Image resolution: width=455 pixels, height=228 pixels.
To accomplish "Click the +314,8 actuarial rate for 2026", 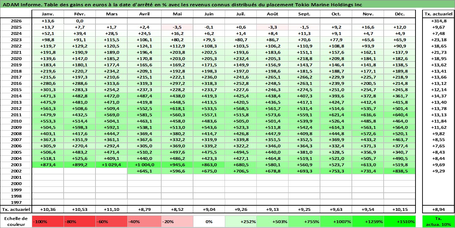I will coord(438,21).
